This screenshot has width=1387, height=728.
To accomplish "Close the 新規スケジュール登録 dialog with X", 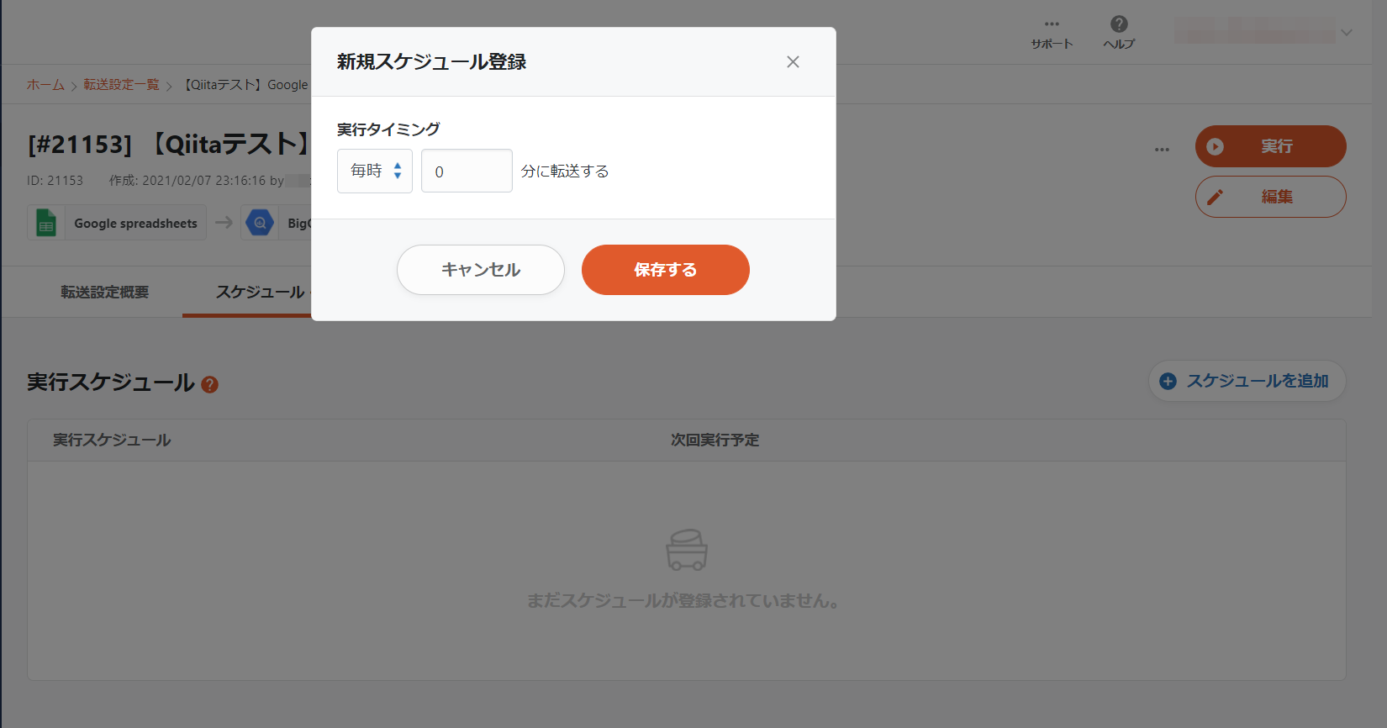I will (x=793, y=62).
